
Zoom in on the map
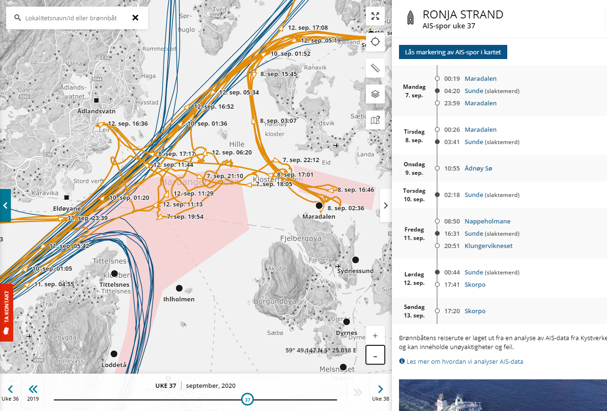375,336
